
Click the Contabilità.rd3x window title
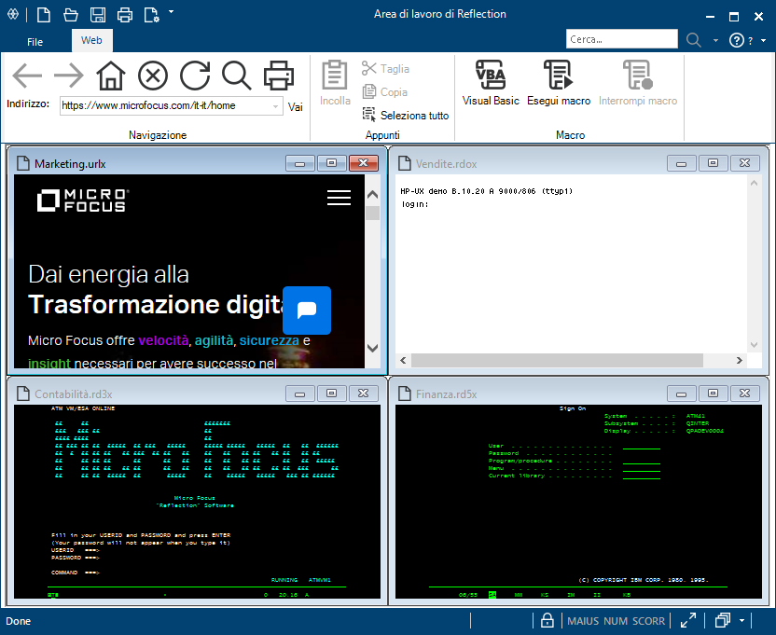74,394
